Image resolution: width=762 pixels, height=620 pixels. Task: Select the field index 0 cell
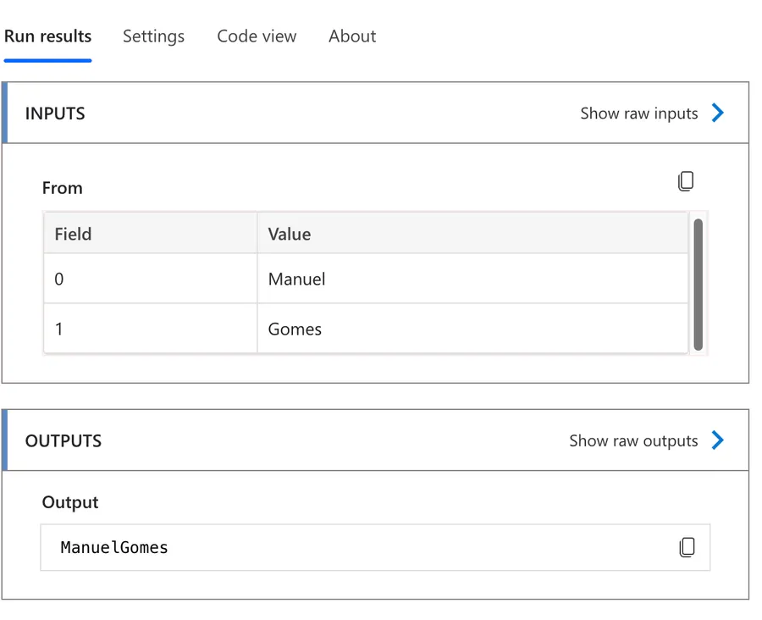[150, 279]
